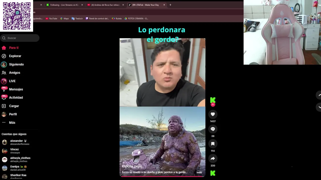321x180 pixels.
Task: Open Panel de control bookmark
Action: click(x=97, y=18)
